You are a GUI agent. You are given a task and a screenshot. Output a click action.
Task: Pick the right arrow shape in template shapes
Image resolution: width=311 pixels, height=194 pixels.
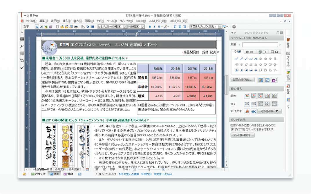click(265, 59)
